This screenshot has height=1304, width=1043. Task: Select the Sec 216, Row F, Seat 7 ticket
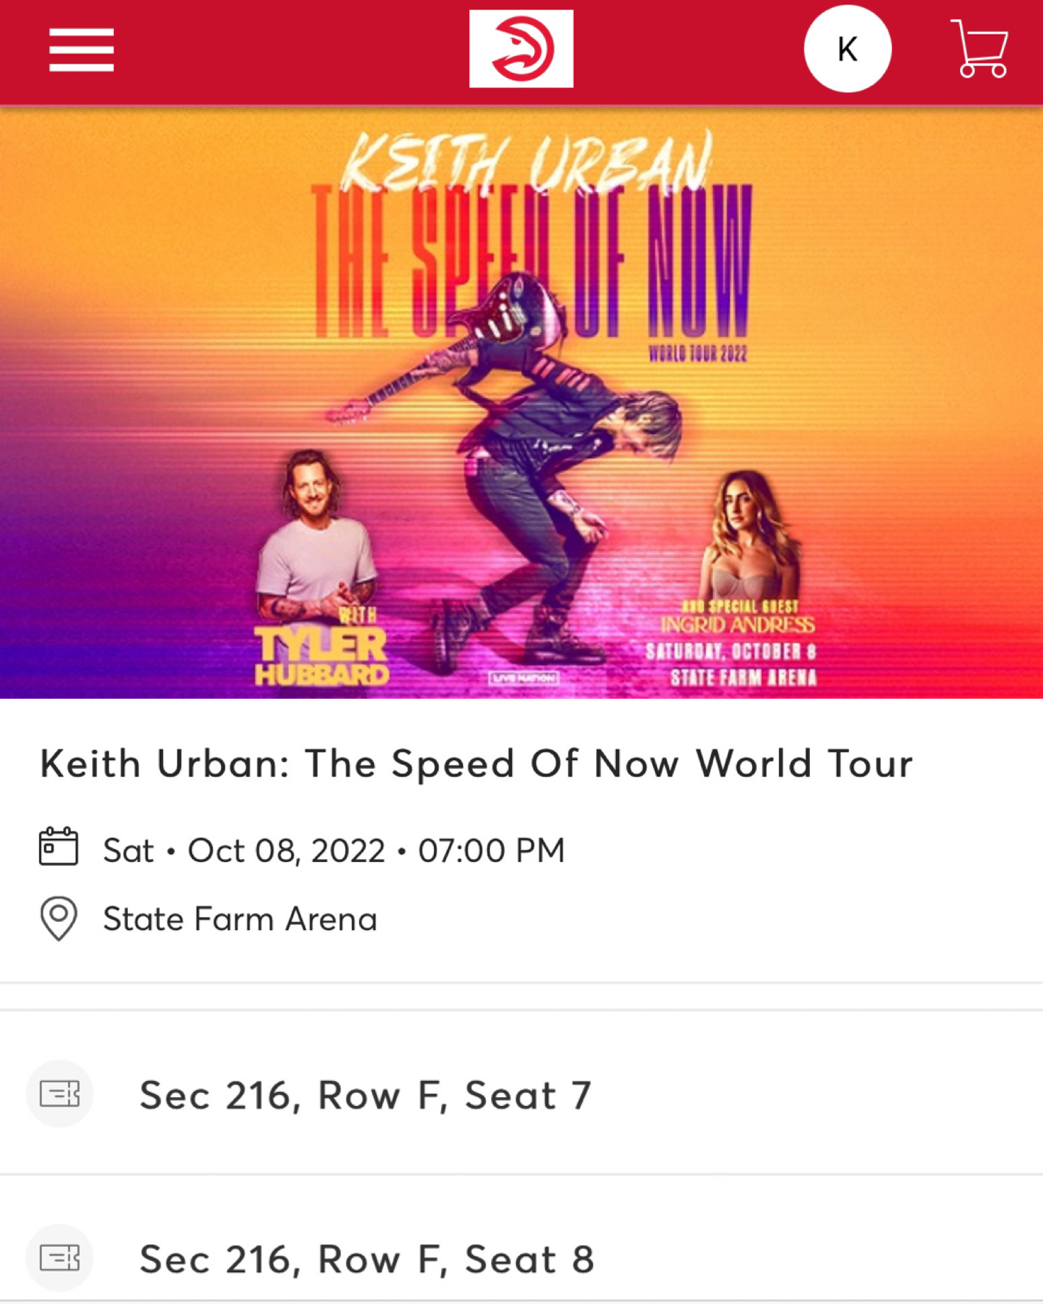pos(521,1093)
